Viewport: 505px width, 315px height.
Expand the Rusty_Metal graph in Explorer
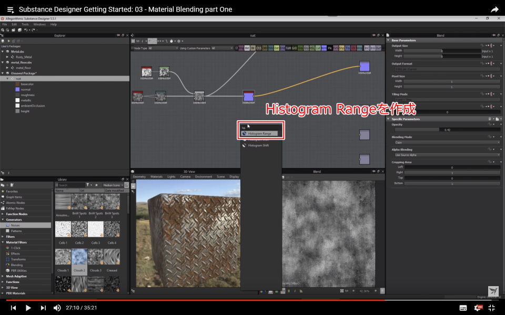click(7, 57)
